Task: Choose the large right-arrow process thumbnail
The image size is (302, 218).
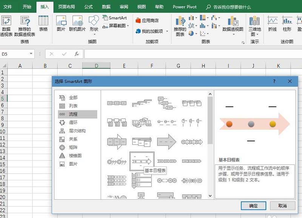Action: tap(166, 142)
